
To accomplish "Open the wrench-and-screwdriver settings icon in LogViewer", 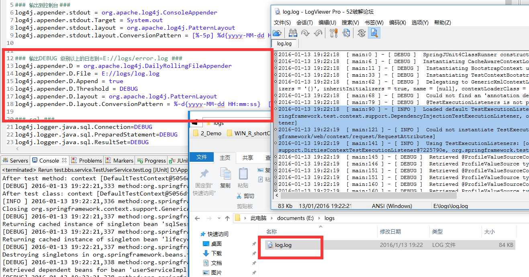I will [333, 33].
